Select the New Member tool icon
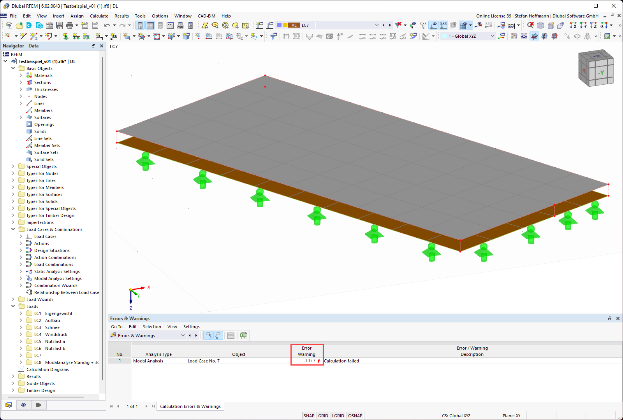The image size is (623, 420). coord(34,36)
